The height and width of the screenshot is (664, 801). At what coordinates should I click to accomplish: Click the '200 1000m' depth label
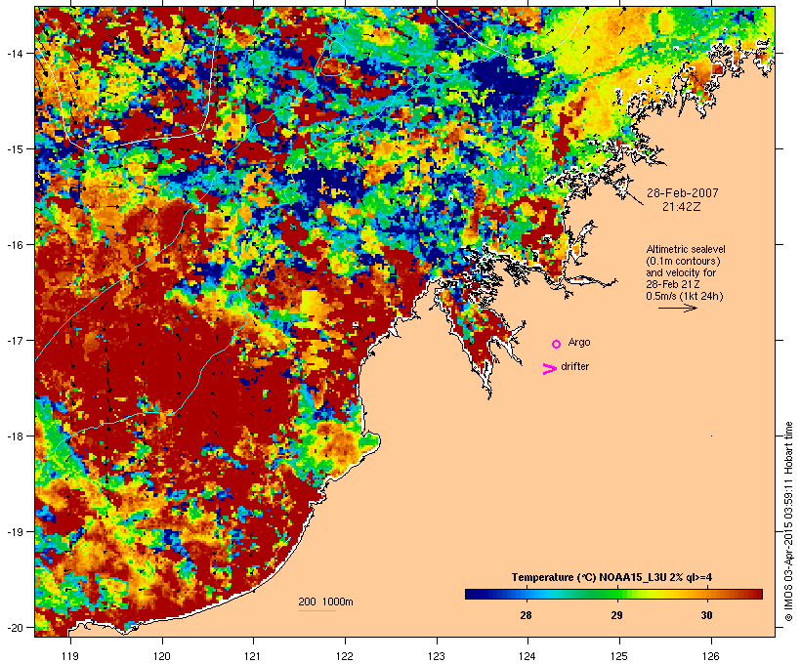[325, 602]
